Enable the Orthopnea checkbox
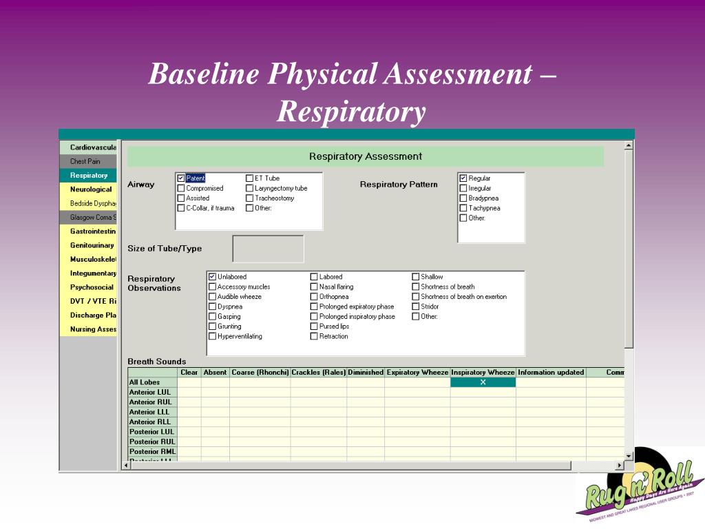Viewport: 705px width, 529px height. click(x=314, y=296)
